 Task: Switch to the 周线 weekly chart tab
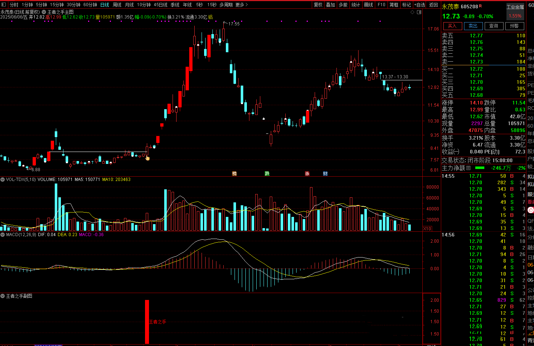pyautogui.click(x=117, y=5)
